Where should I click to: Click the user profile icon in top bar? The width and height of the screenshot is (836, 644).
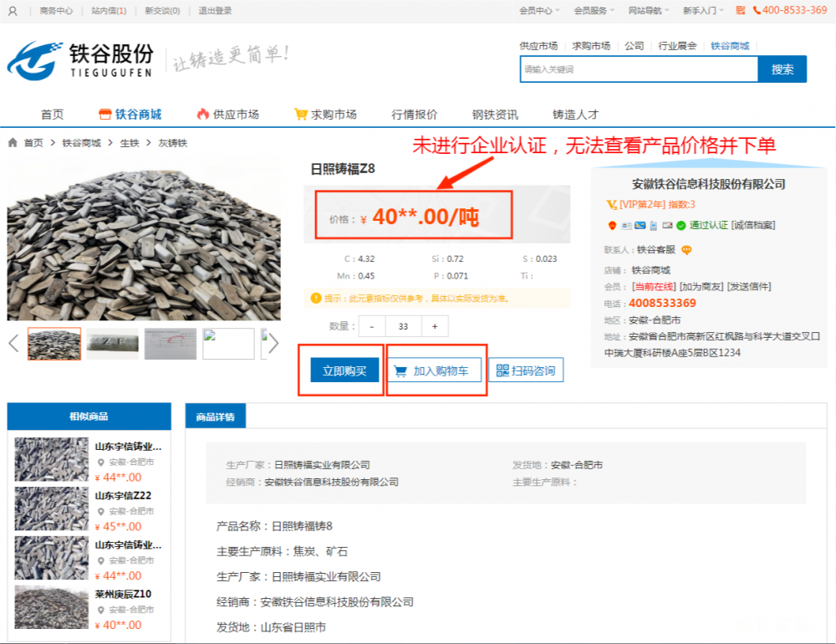(x=13, y=11)
